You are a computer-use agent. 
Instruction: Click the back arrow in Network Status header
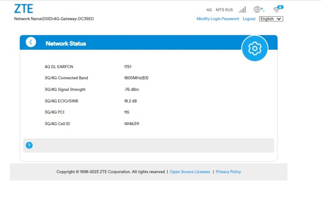click(31, 42)
